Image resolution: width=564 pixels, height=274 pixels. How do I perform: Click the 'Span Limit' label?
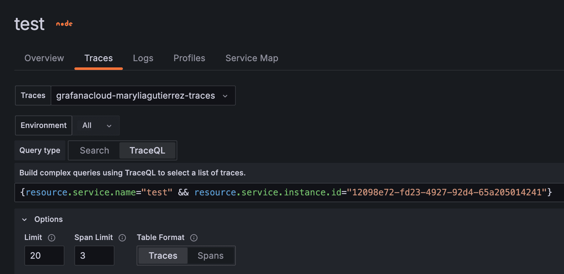click(93, 237)
